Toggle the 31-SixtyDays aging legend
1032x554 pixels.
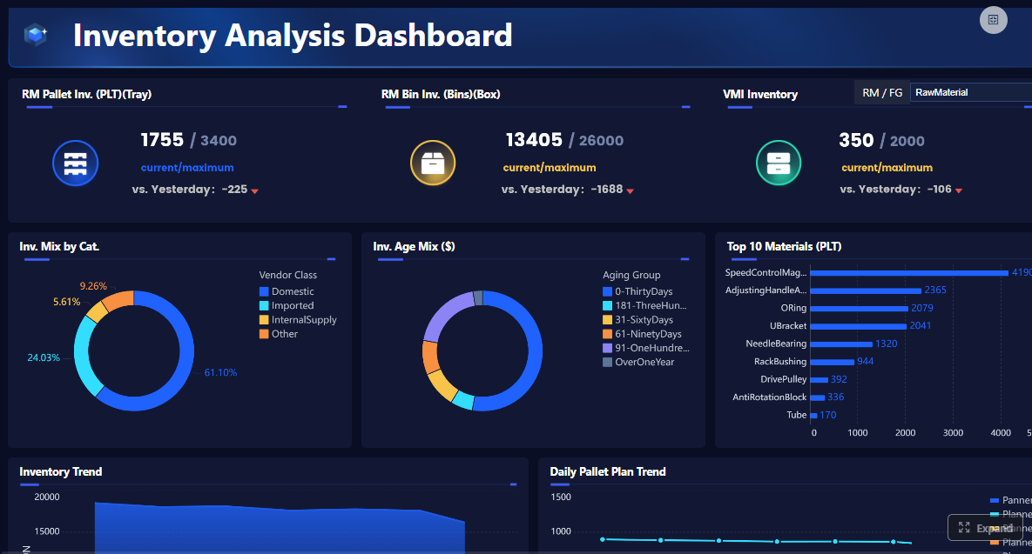point(637,319)
